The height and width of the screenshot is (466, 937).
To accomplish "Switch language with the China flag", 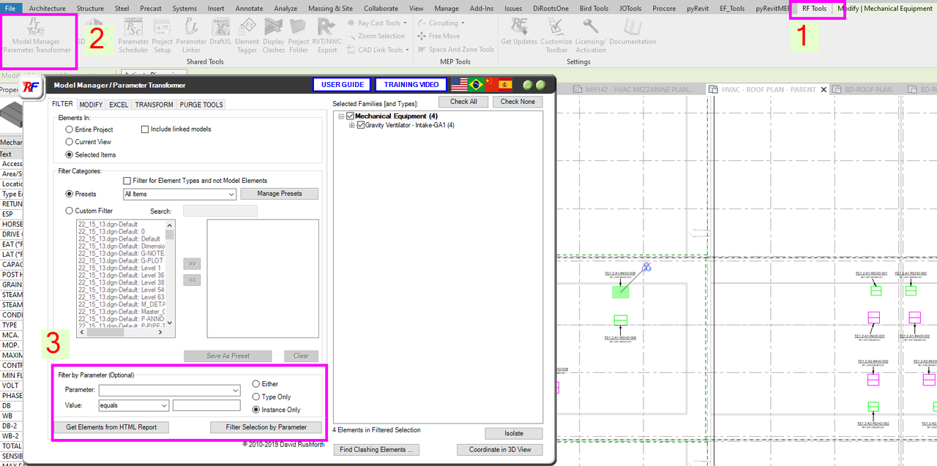I will pos(490,85).
